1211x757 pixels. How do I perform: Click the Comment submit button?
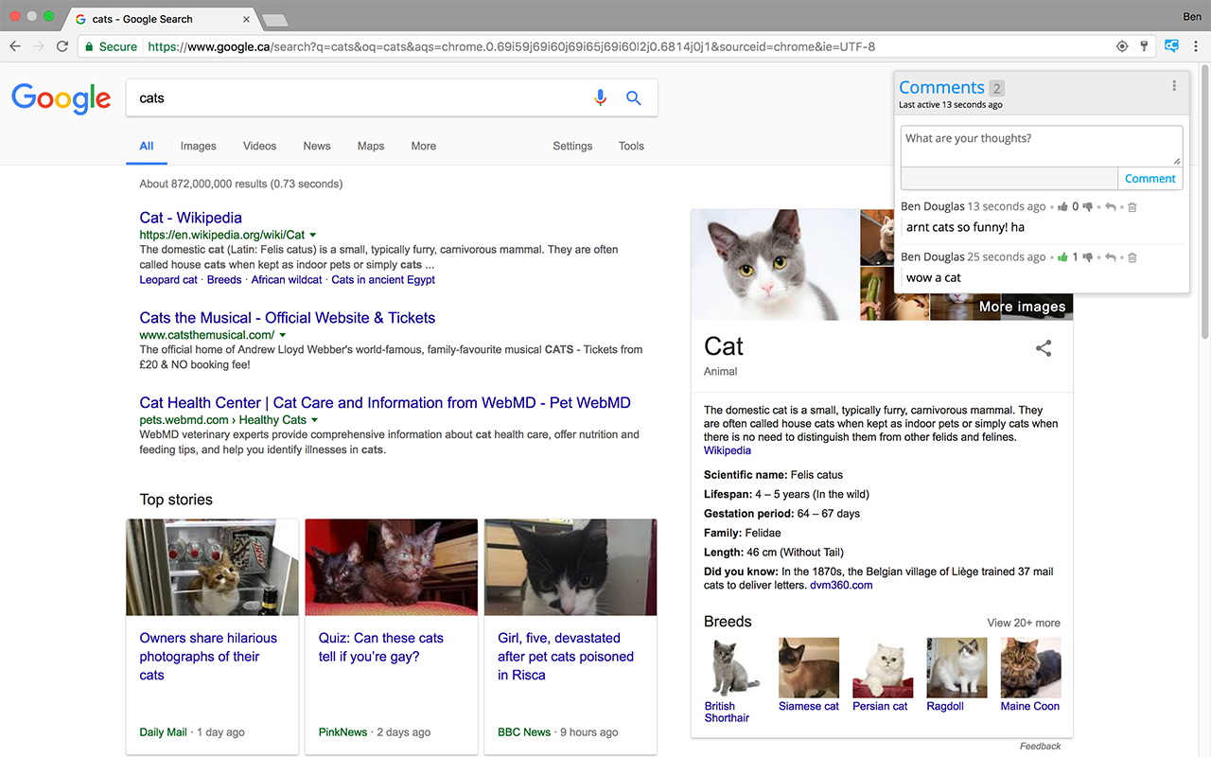tap(1150, 178)
